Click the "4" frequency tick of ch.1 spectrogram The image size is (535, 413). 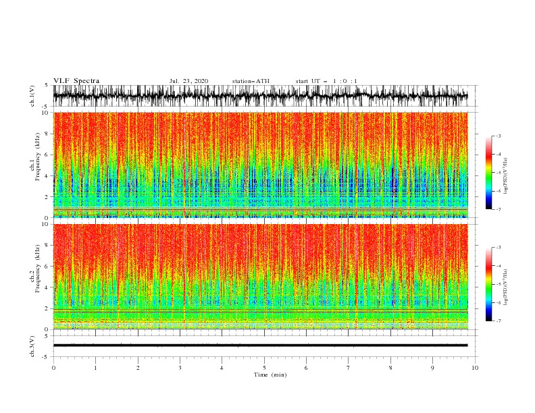pyautogui.click(x=47, y=176)
